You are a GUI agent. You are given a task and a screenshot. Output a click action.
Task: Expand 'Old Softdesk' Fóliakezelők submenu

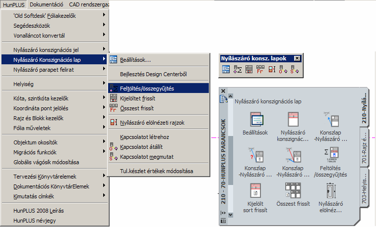(55, 16)
